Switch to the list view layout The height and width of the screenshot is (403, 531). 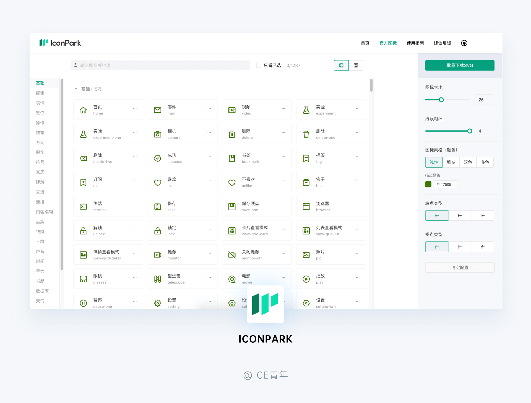[341, 65]
